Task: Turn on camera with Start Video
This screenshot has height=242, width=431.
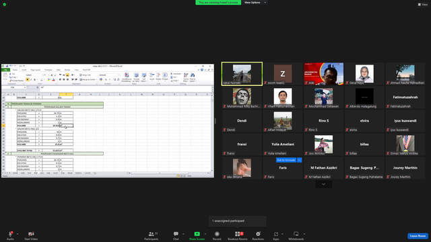Action: click(31, 235)
